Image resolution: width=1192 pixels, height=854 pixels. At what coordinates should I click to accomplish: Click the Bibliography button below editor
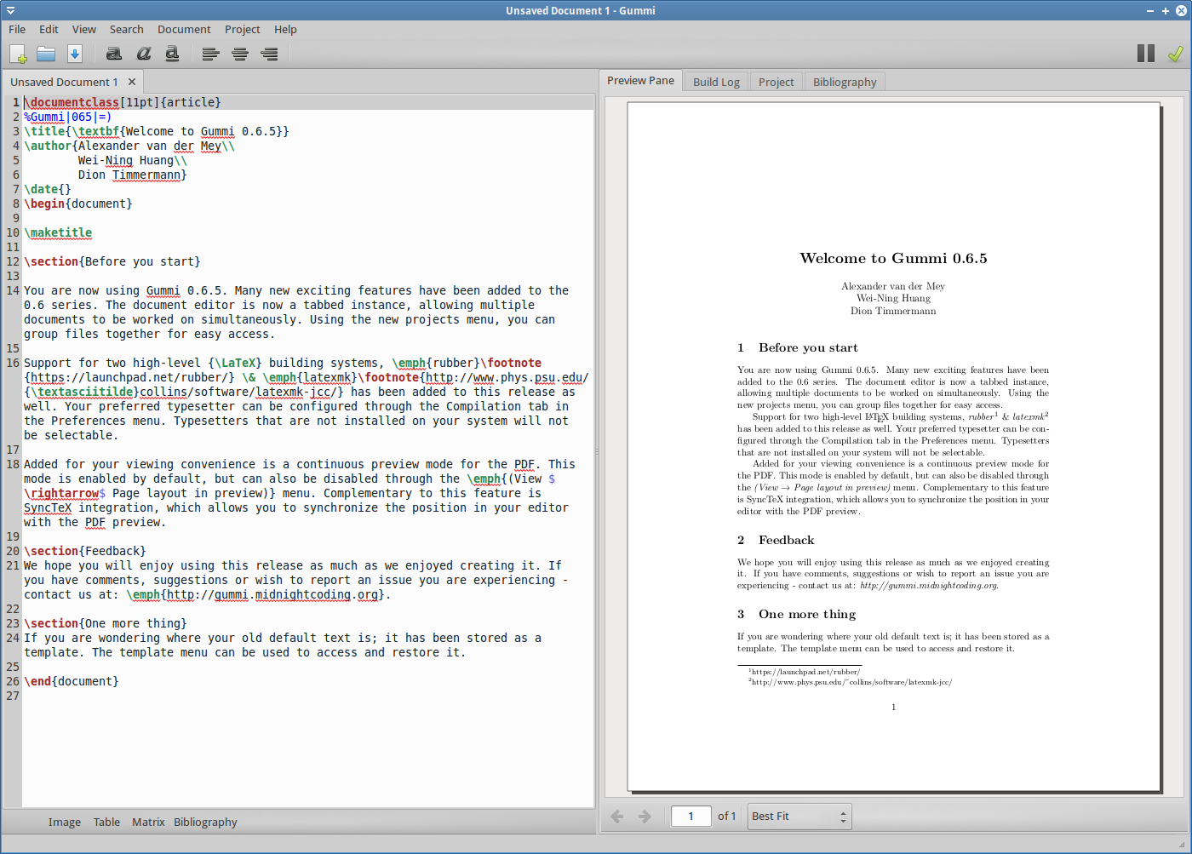(x=205, y=822)
